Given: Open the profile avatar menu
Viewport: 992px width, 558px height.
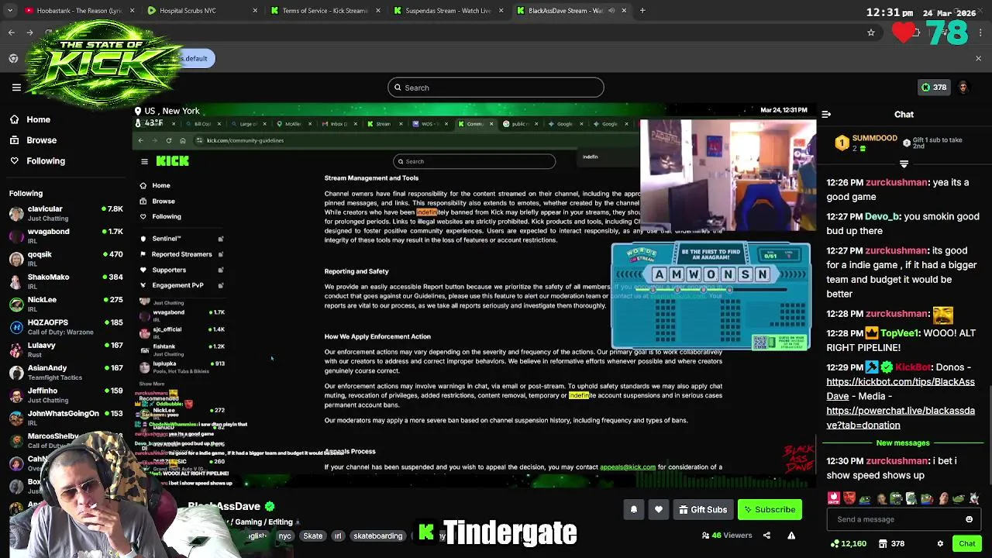Looking at the screenshot, I should 963,88.
